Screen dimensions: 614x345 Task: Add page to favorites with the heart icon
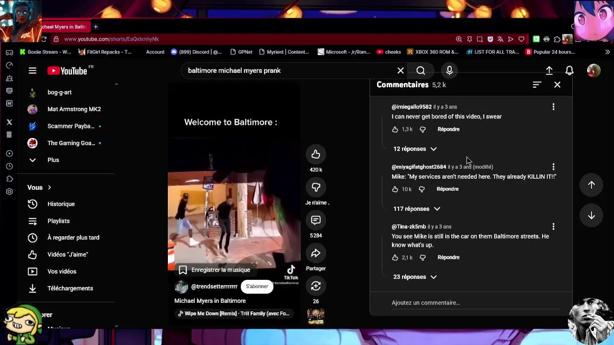coord(521,39)
